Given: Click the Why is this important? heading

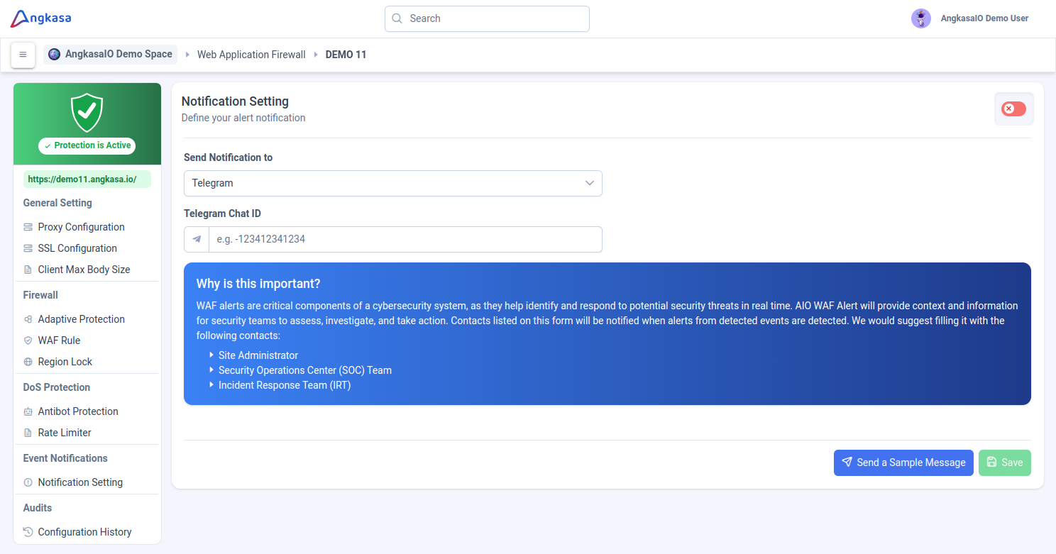Looking at the screenshot, I should click(x=258, y=284).
